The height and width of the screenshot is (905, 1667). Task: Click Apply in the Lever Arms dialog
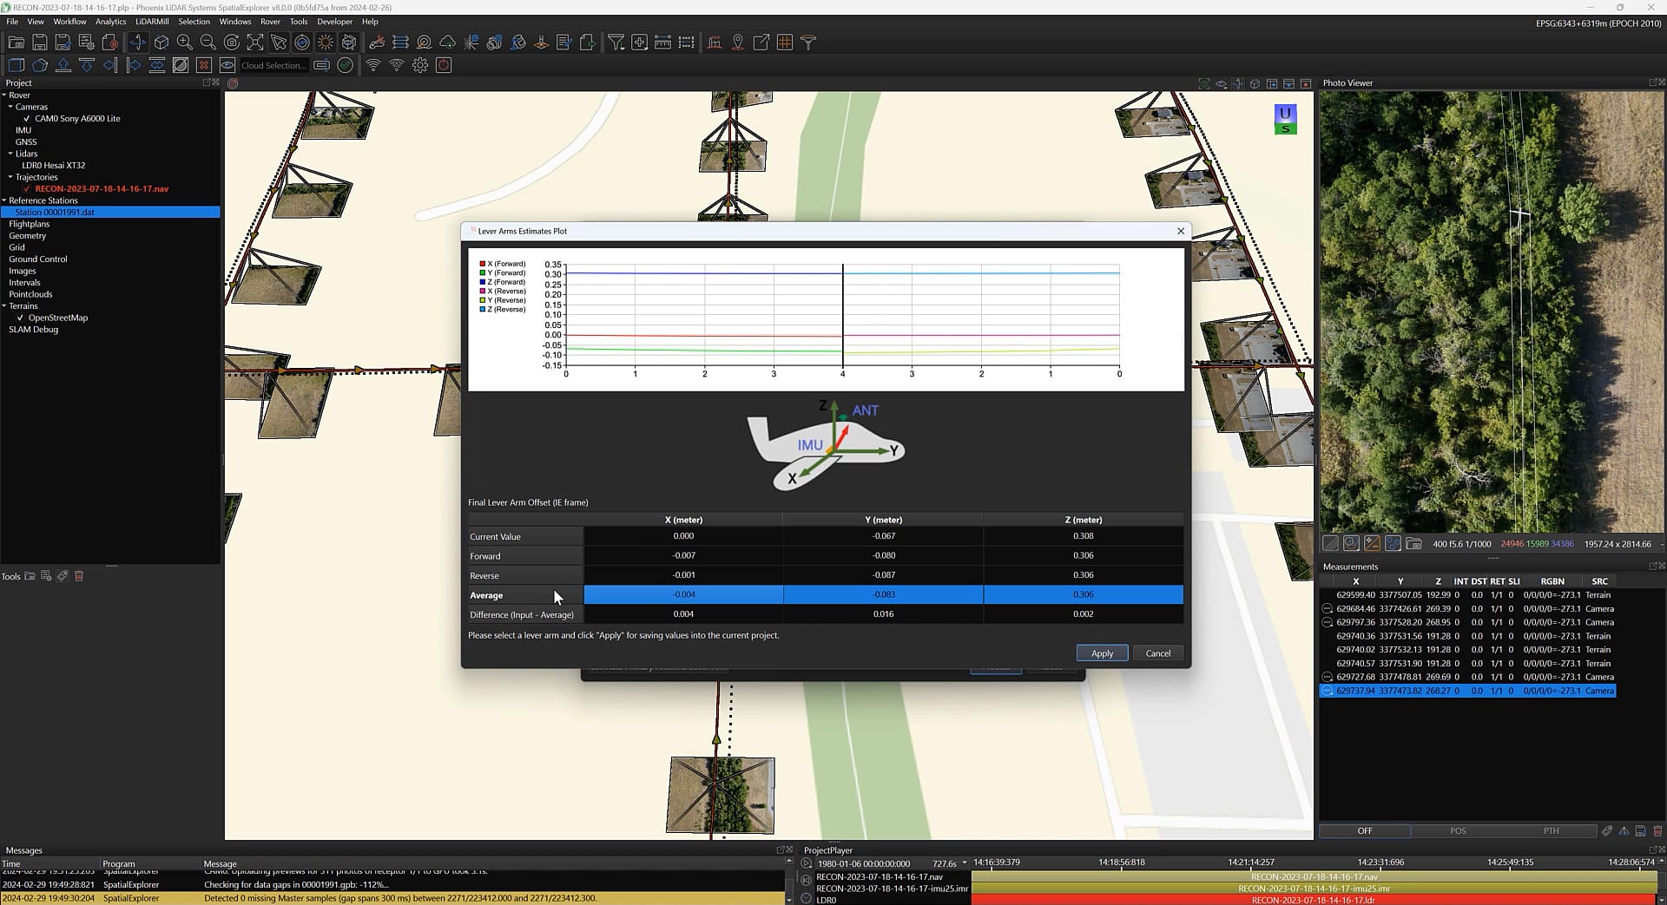click(x=1101, y=653)
